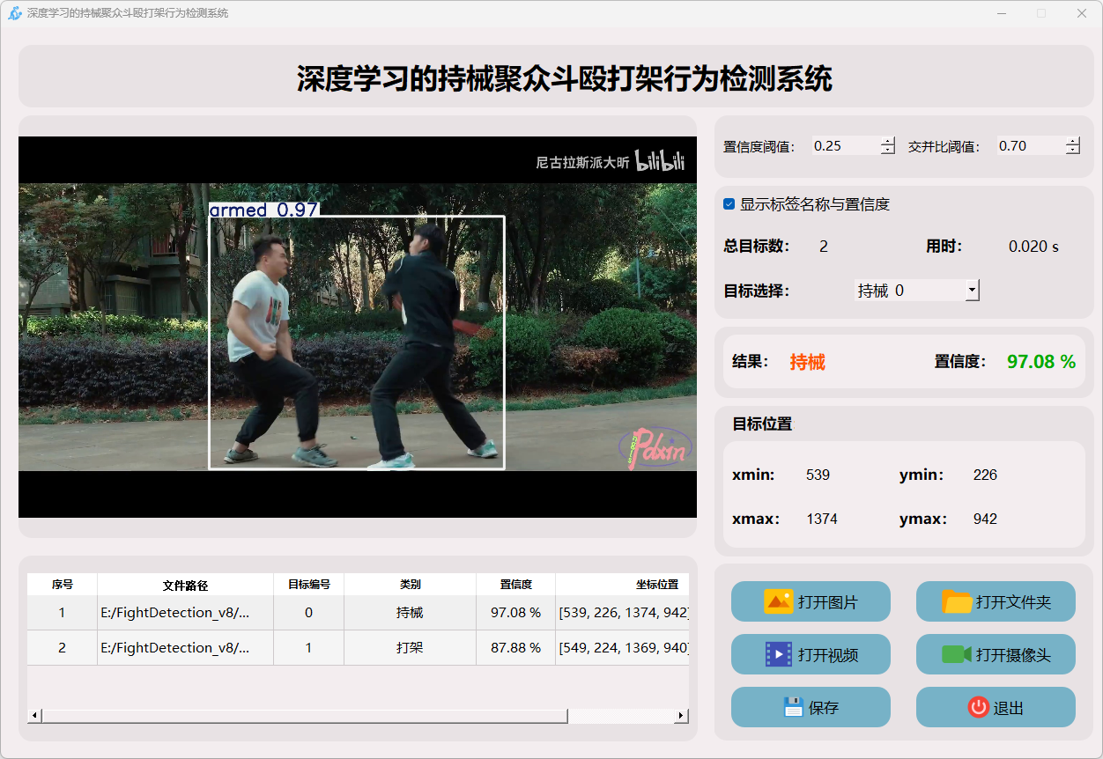The width and height of the screenshot is (1103, 759).
Task: Click the folder icon on 打开文件夹 button
Action: [957, 602]
